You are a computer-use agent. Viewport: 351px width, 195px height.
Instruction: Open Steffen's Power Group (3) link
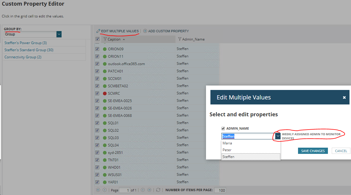tap(25, 43)
